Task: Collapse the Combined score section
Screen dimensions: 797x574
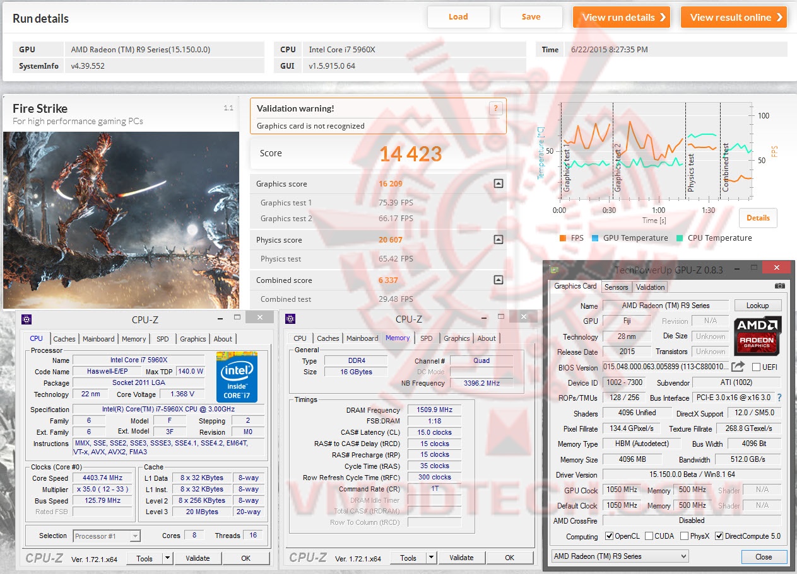Action: pos(499,280)
